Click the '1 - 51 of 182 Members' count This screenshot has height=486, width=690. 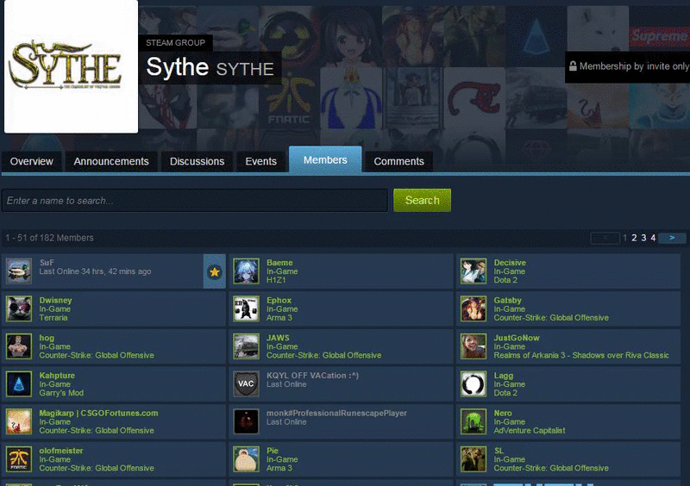(49, 238)
